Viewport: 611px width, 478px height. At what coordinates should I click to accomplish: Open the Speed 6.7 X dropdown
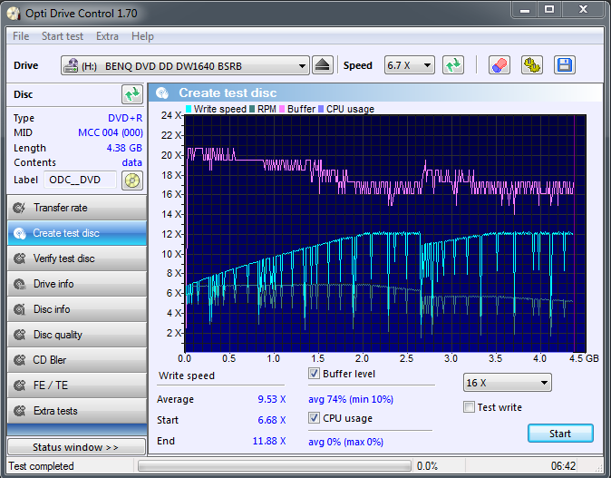click(x=410, y=65)
